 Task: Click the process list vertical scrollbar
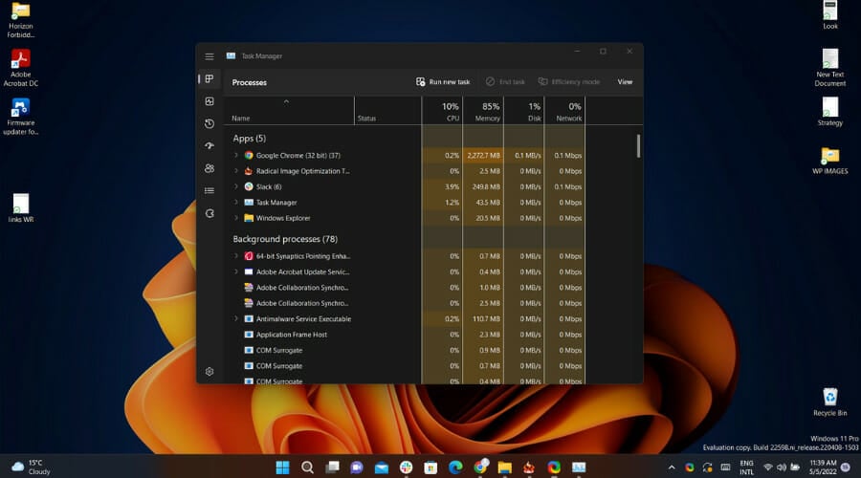tap(638, 146)
